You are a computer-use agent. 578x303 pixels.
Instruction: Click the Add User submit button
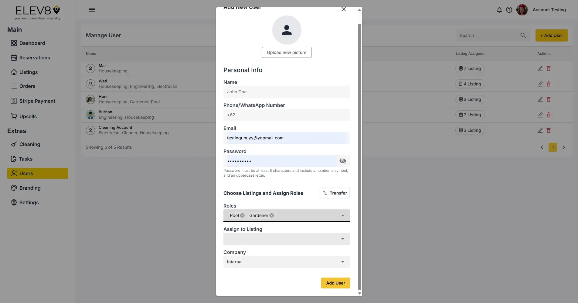[335, 283]
